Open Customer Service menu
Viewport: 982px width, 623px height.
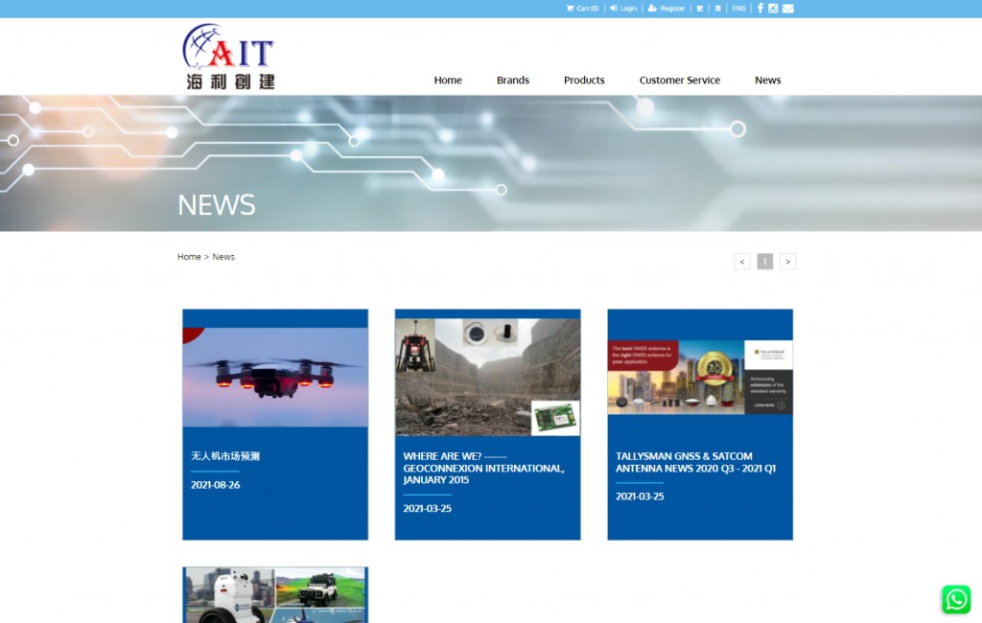679,81
